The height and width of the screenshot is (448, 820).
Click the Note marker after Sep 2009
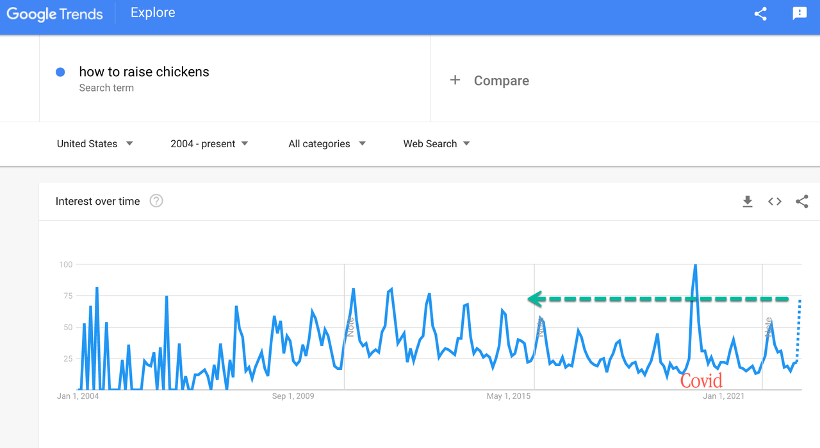[350, 327]
